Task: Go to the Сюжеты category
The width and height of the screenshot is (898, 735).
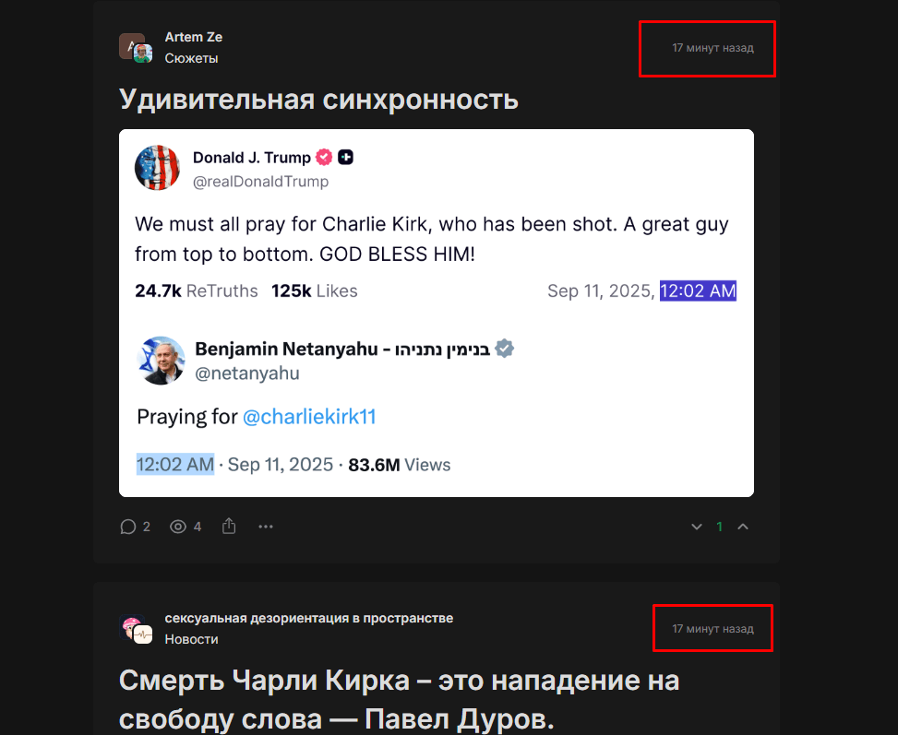Action: coord(191,58)
